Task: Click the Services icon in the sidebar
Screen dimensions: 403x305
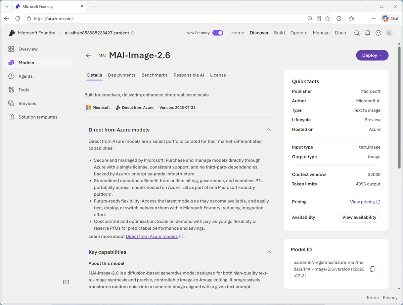Action: (x=11, y=104)
